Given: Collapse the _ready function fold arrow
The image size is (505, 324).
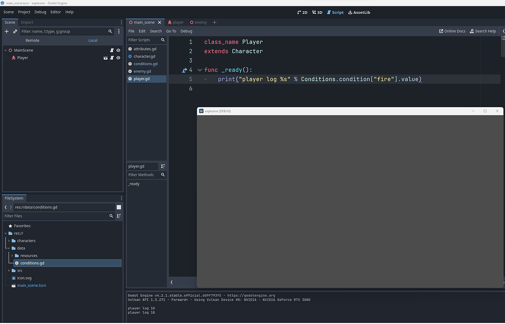Looking at the screenshot, I should [x=199, y=70].
